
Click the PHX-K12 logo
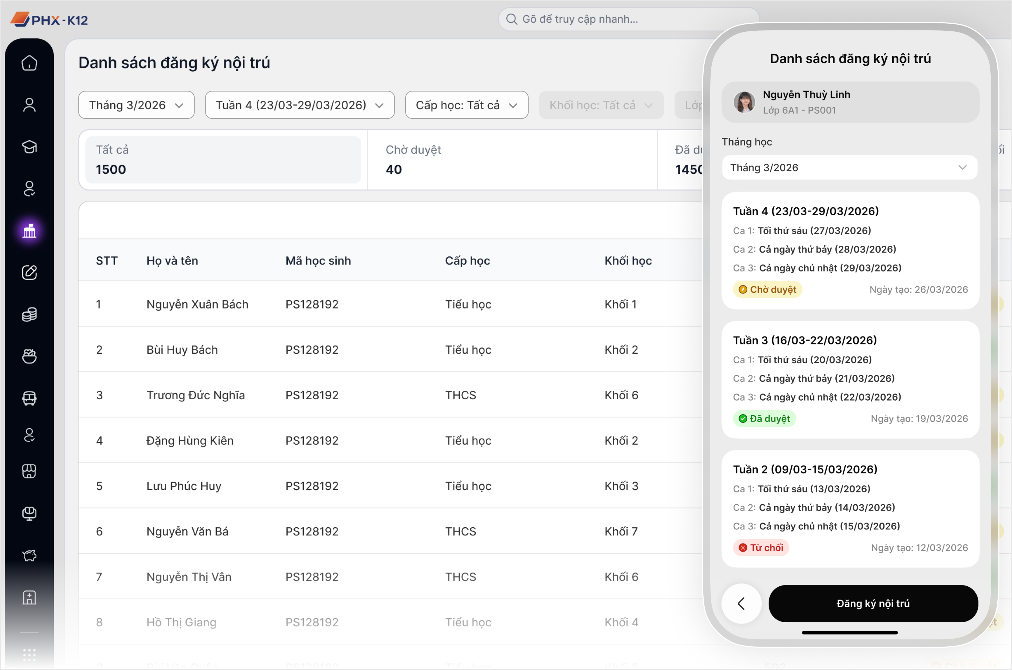49,20
